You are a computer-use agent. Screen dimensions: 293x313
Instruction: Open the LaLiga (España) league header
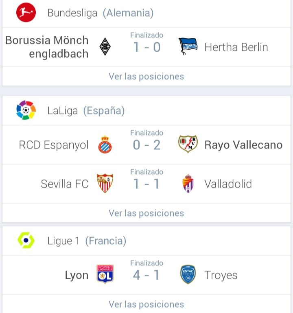(x=146, y=110)
